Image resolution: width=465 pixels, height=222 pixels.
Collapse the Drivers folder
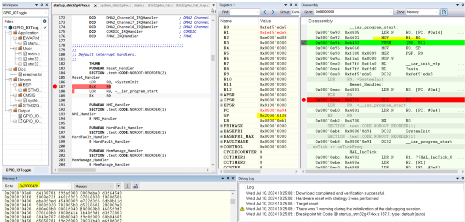click(x=10, y=80)
